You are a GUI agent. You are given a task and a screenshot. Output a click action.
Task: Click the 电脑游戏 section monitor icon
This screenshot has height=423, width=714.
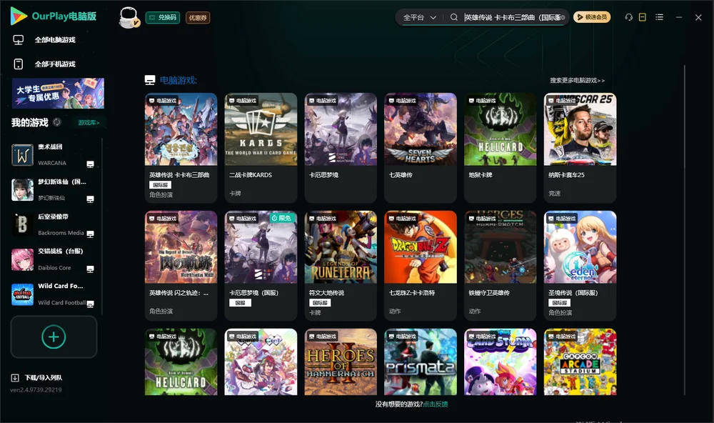click(x=150, y=80)
